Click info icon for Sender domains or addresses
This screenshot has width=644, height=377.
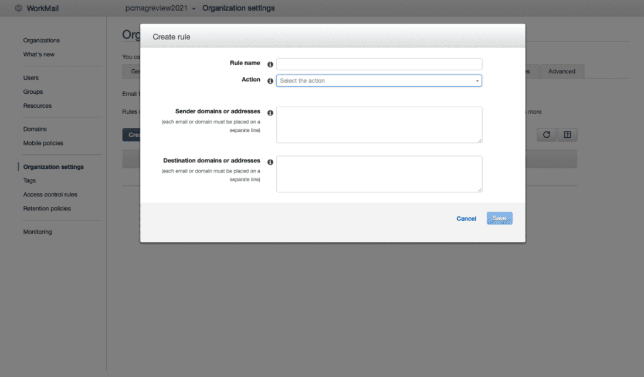coord(270,113)
